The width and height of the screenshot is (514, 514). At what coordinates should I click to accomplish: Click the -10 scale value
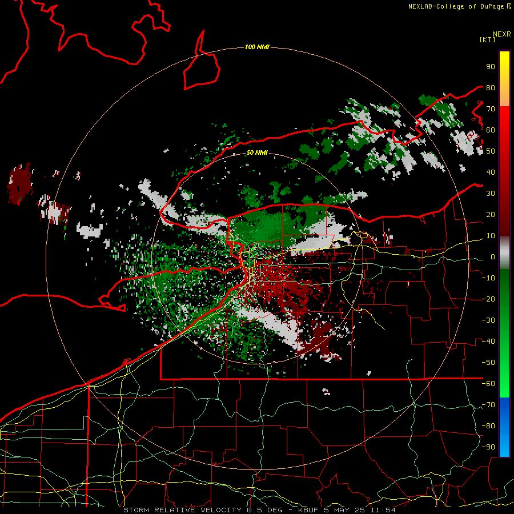[488, 278]
